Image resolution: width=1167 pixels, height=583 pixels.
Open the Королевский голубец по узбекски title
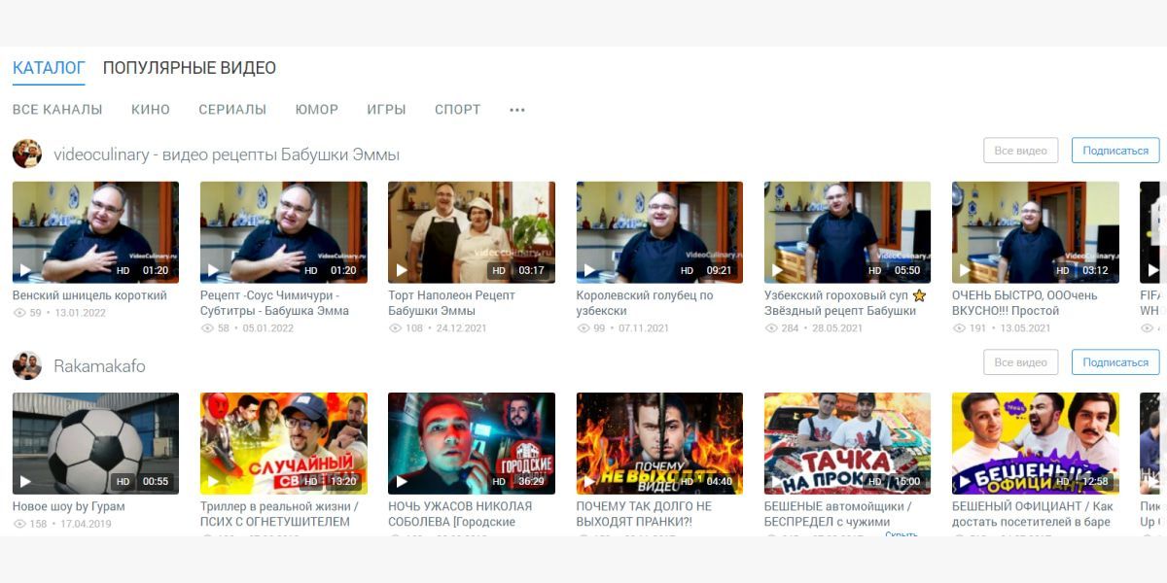[645, 303]
